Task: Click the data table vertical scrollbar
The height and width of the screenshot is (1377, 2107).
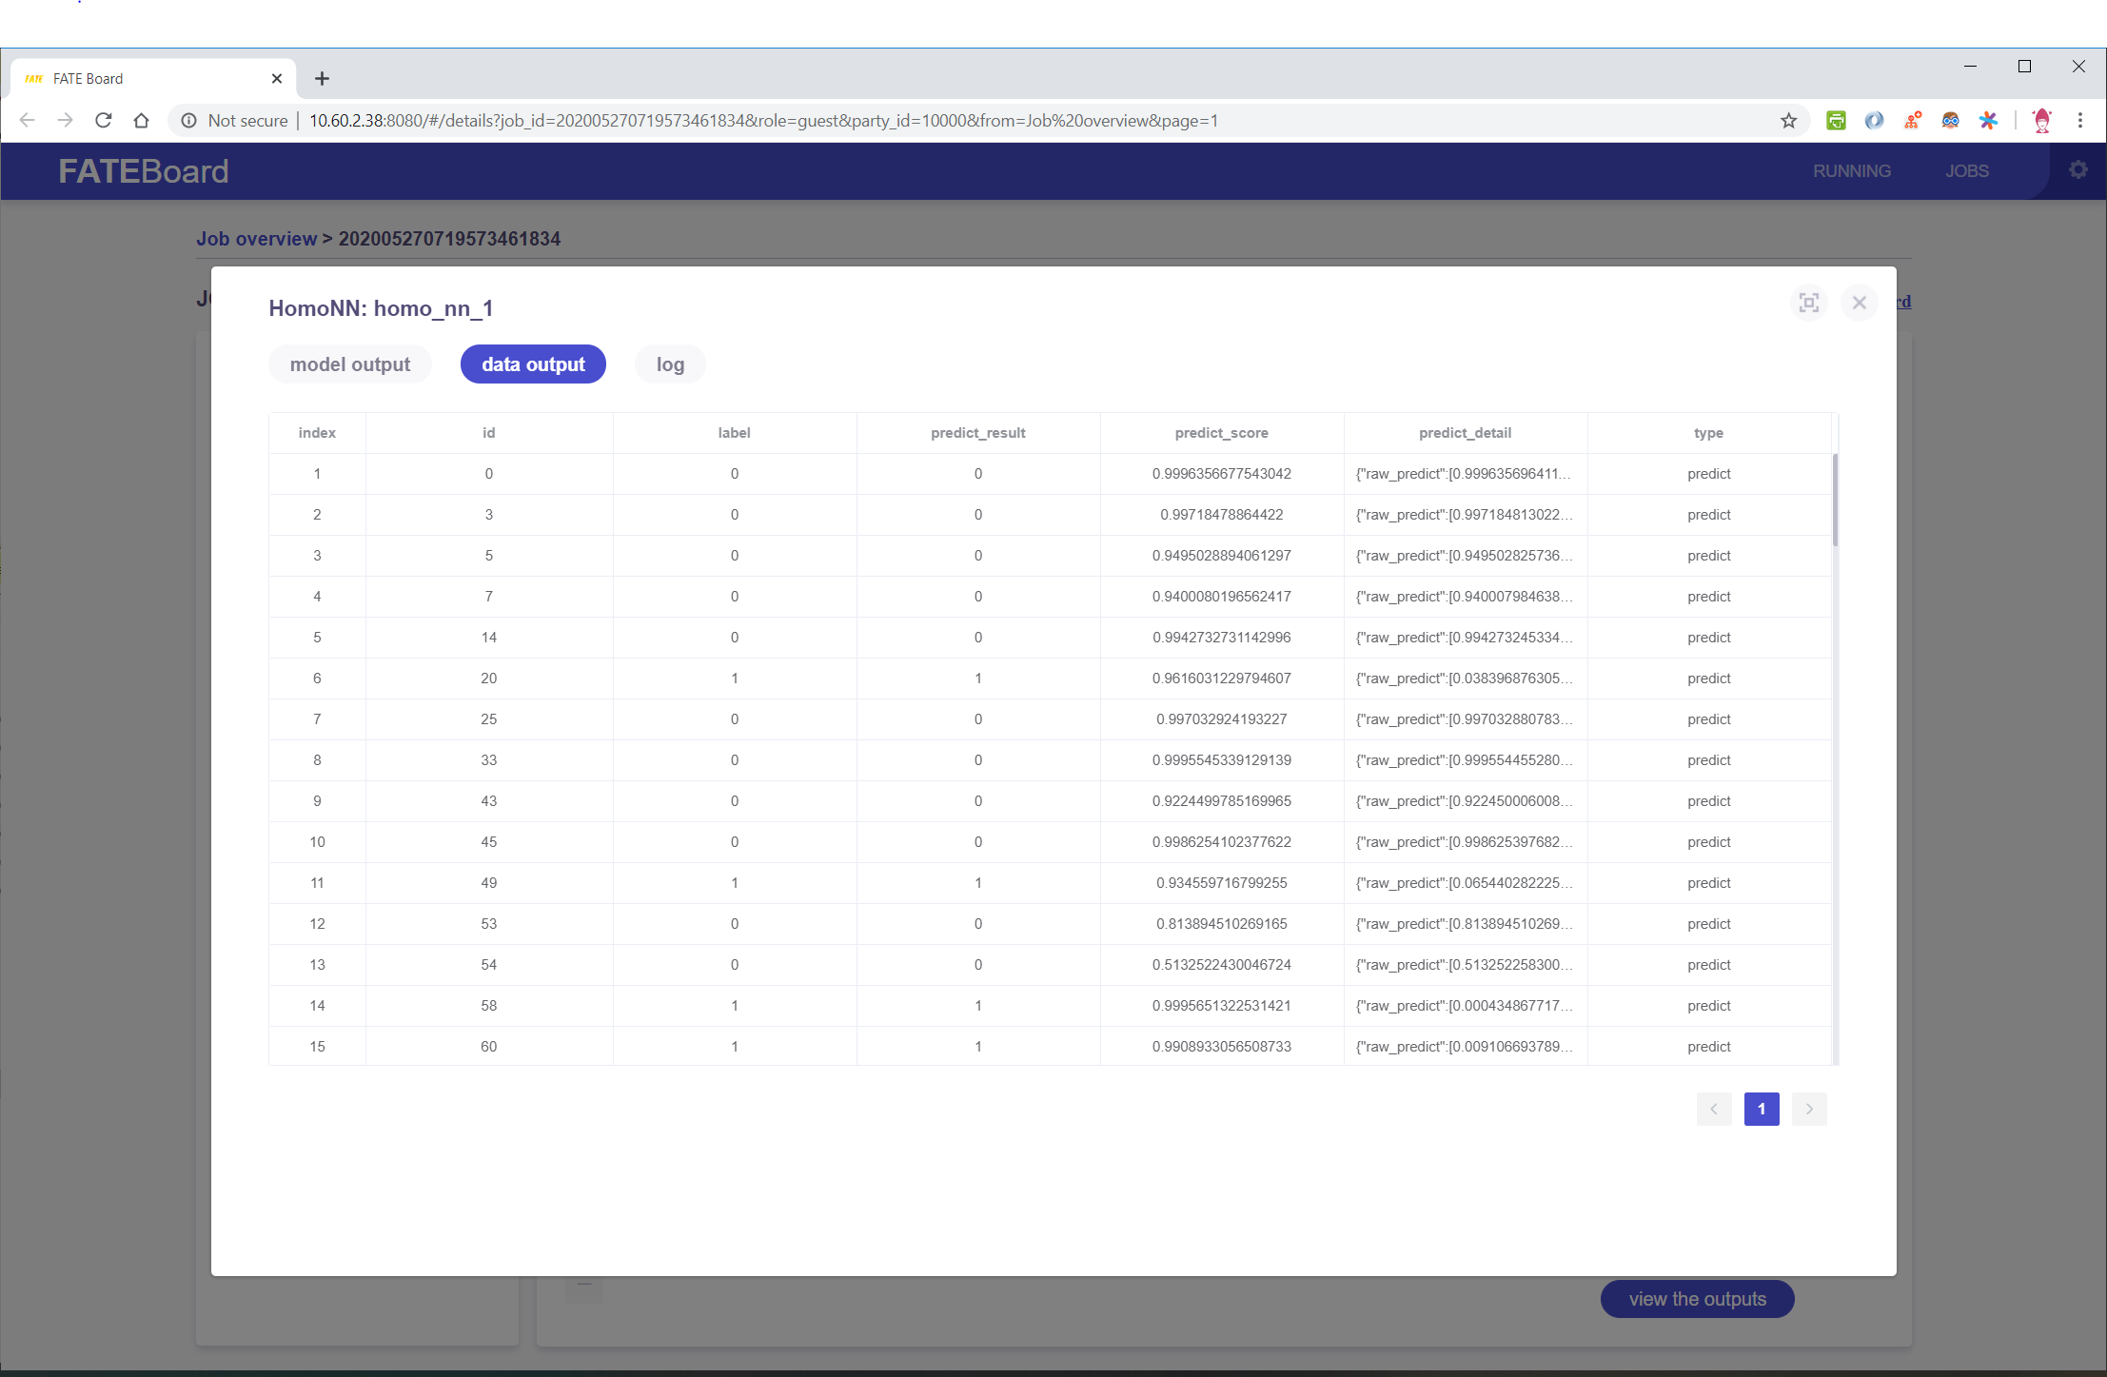Action: [x=1835, y=502]
